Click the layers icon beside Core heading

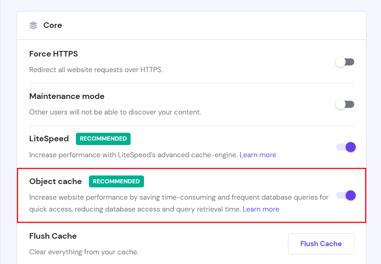[x=33, y=25]
